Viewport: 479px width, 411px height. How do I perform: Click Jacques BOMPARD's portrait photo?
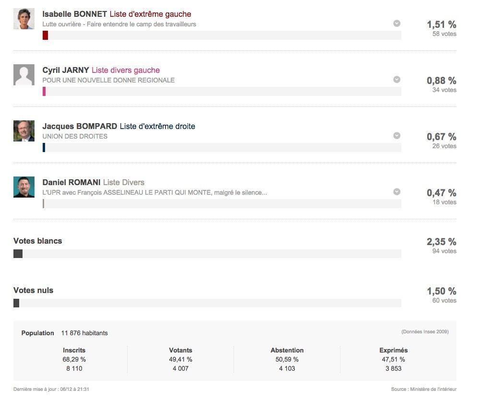24,131
